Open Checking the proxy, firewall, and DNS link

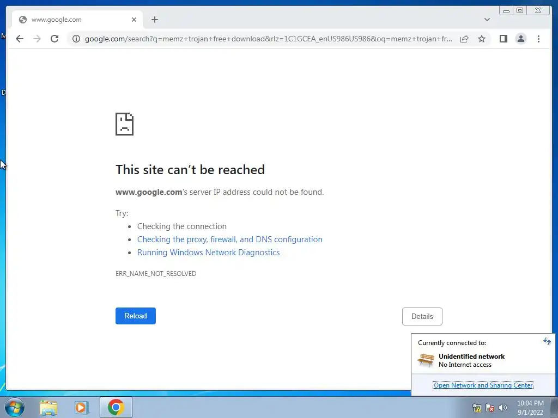(230, 239)
